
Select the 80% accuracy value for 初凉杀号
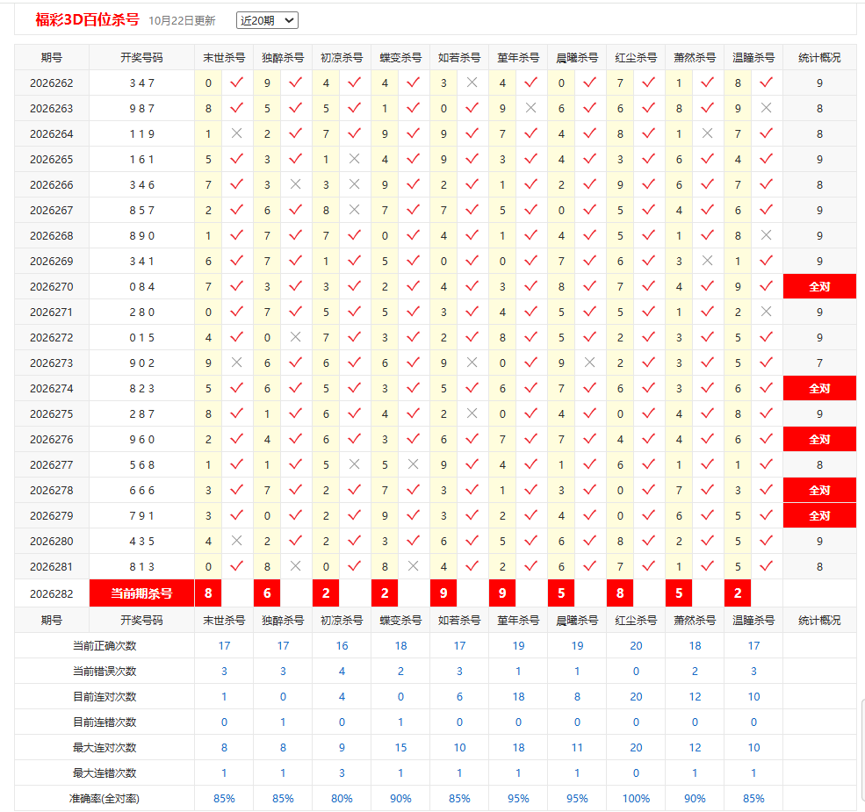342,798
